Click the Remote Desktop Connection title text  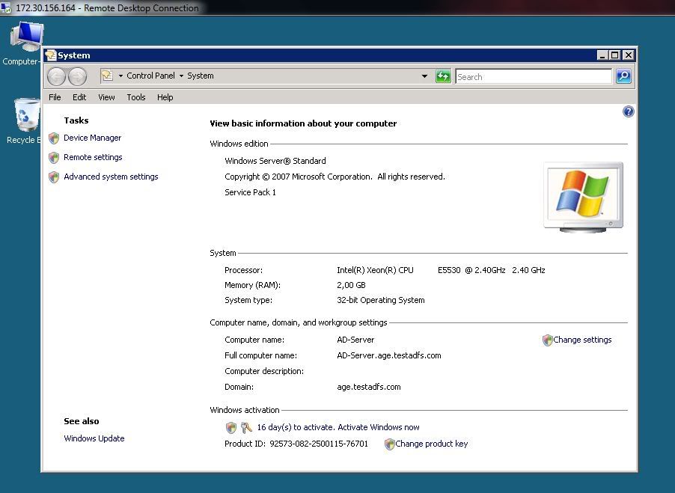(107, 7)
